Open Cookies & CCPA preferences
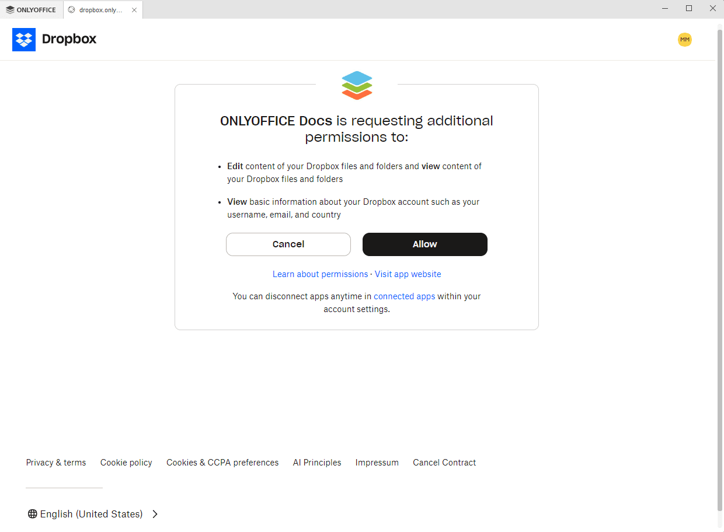This screenshot has width=724, height=532. 222,462
